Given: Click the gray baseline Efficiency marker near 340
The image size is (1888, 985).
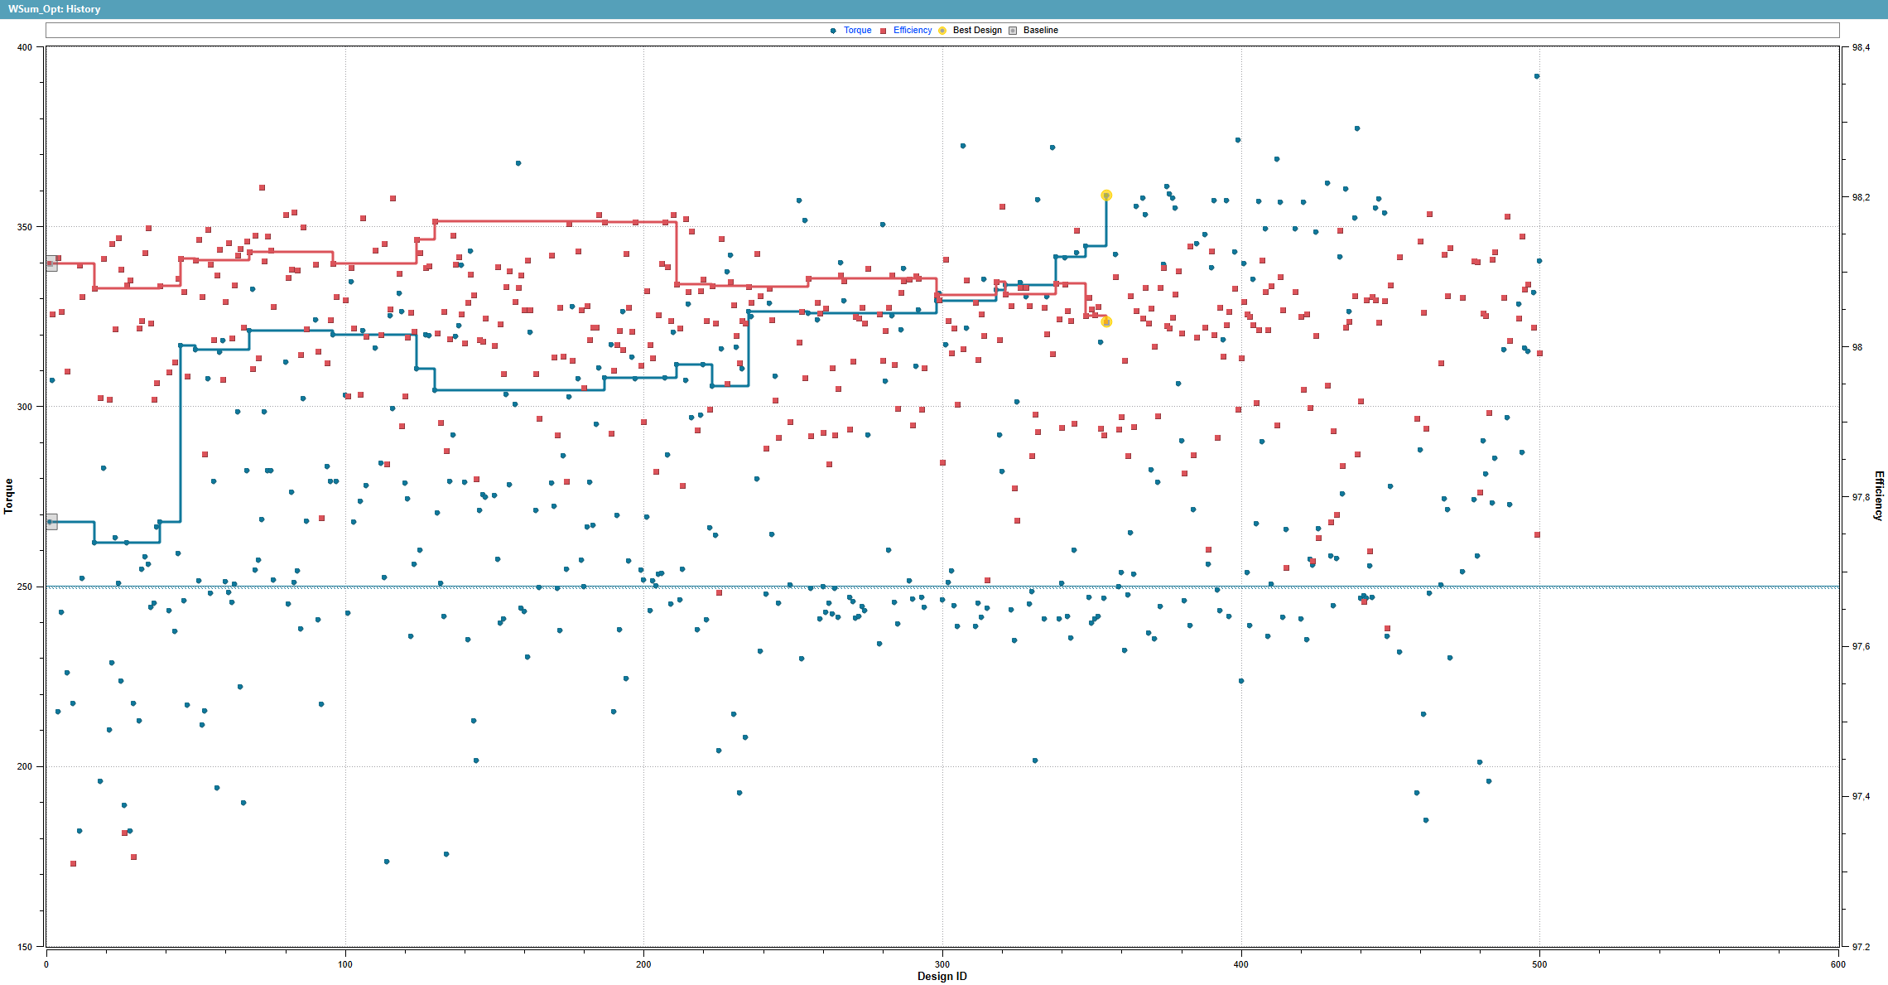Looking at the screenshot, I should point(51,263).
